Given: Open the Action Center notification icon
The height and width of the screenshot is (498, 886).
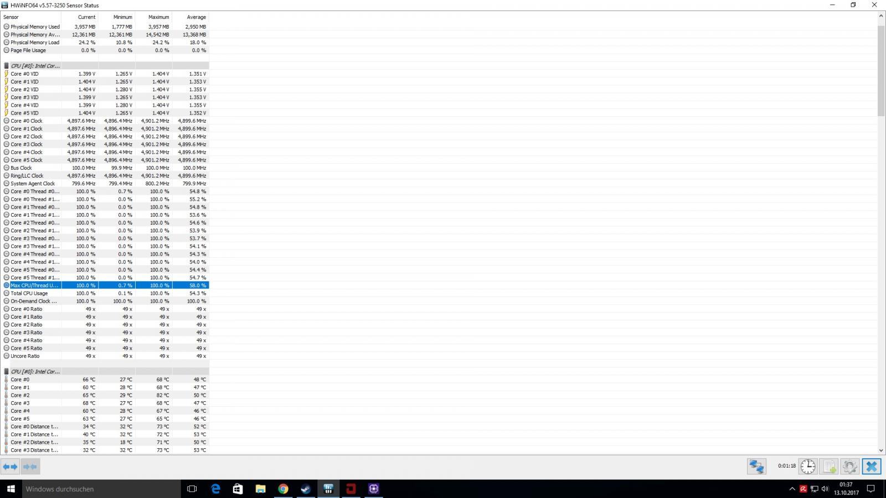Looking at the screenshot, I should 870,489.
